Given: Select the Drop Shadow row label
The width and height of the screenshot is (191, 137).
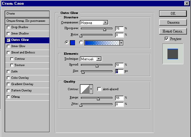Looking at the screenshot, I should click(x=20, y=27).
